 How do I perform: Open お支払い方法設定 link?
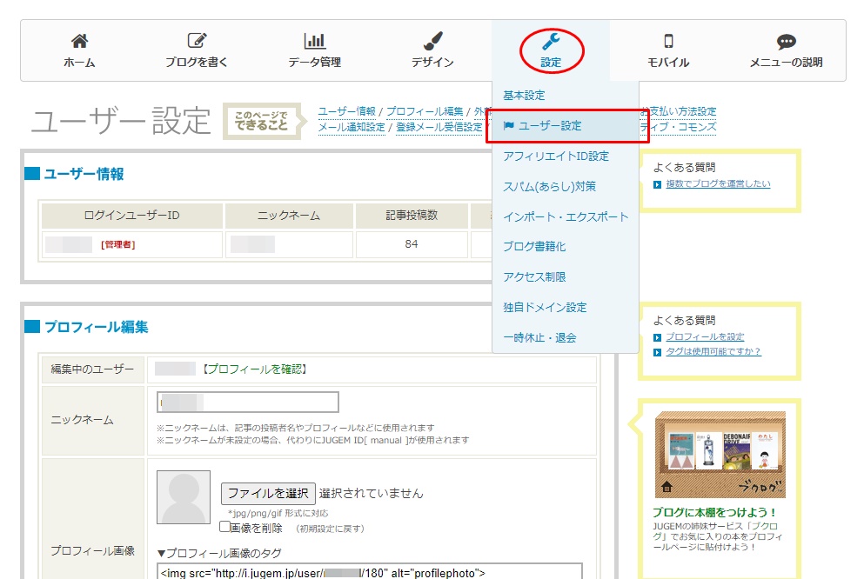pos(679,111)
